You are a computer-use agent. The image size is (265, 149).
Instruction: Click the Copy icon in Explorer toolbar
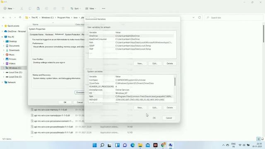(30, 8)
